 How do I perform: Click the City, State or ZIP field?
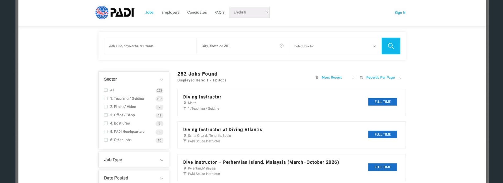click(243, 46)
